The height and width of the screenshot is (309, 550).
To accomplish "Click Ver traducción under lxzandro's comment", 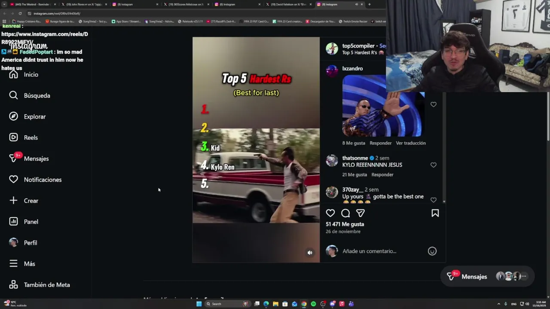I will 411,143.
